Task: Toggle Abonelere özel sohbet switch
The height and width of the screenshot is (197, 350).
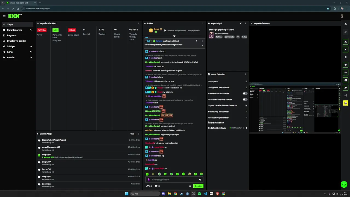Action: coord(245,94)
